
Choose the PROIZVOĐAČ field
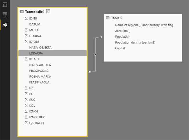point(39,71)
